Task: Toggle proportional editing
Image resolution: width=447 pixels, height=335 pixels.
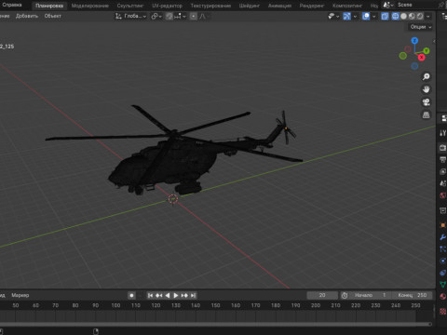Action: [194, 16]
